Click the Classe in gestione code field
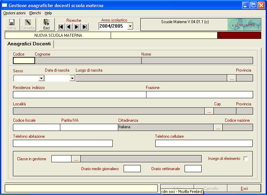The height and width of the screenshot is (195, 267). tap(61, 159)
